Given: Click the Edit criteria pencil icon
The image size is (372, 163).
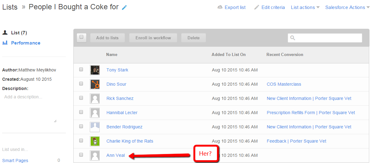Looking at the screenshot, I should [257, 7].
